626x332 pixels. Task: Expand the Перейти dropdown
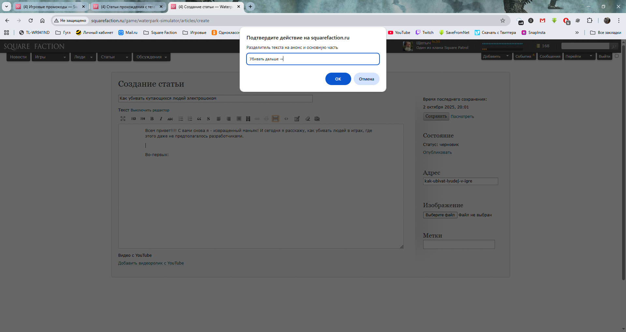[579, 57]
